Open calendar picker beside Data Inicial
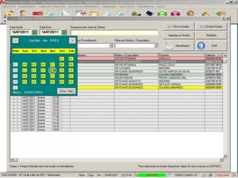The height and width of the screenshot is (178, 238). (34, 32)
